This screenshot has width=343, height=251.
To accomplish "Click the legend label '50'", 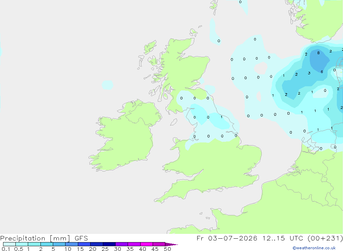I will point(167,249).
